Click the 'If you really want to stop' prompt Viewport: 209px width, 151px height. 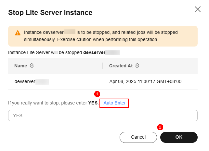pyautogui.click(x=53, y=103)
